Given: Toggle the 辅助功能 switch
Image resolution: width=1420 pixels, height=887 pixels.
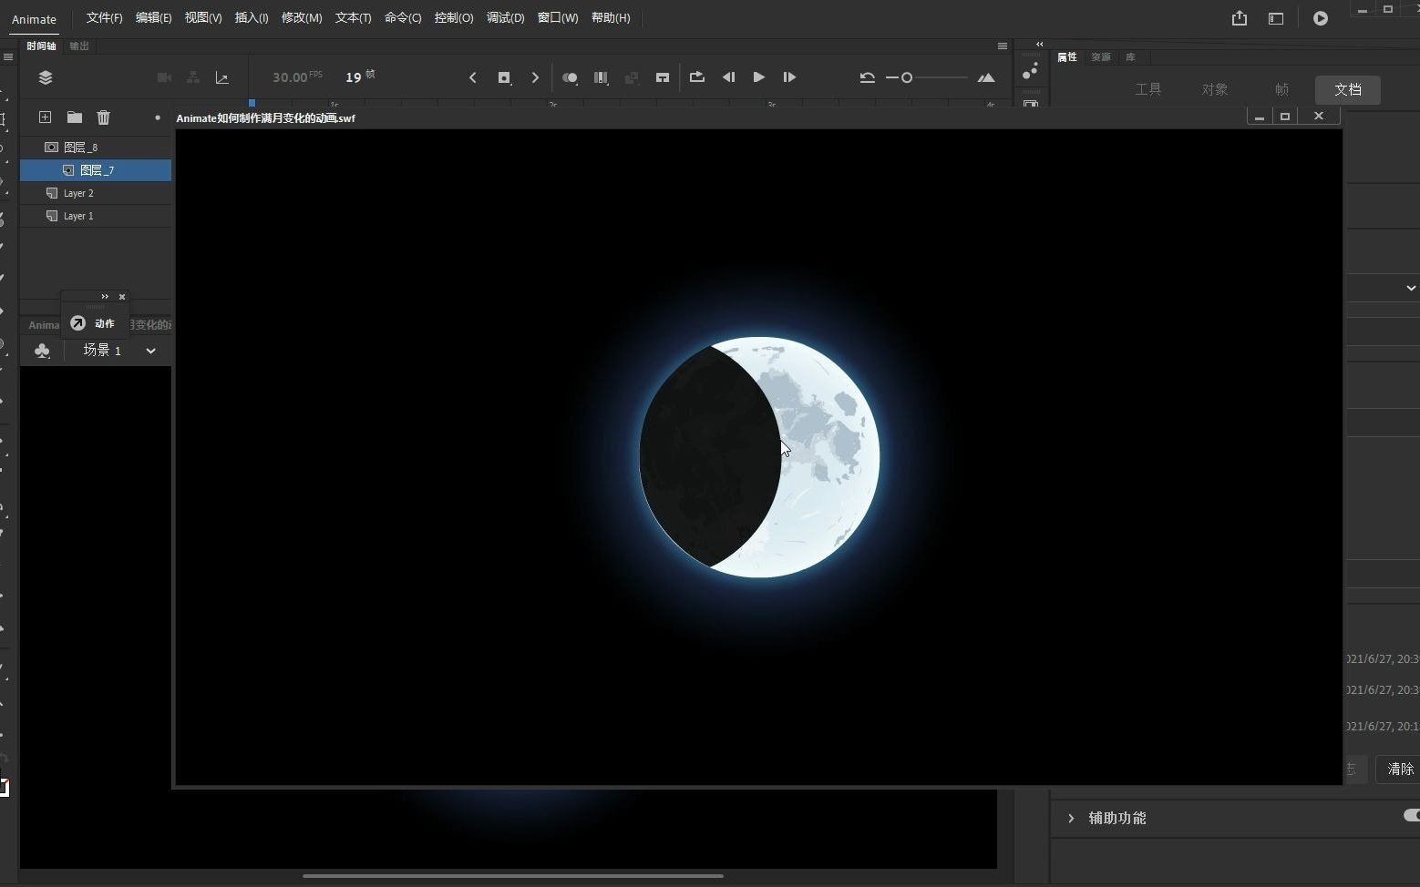Looking at the screenshot, I should (1411, 816).
